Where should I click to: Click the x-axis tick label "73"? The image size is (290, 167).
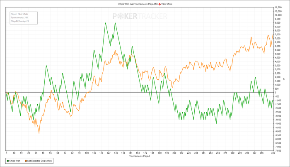(x=65, y=153)
